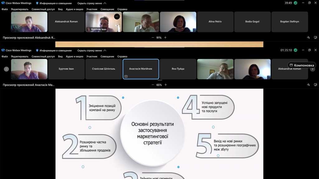Open Информация о совещании in top window
This screenshot has height=179, width=319.
click(x=54, y=3)
